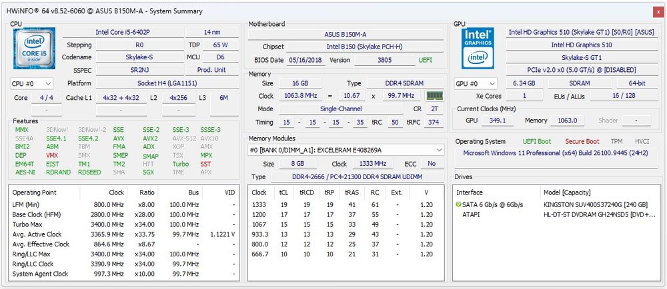Viewport: 667px width, 289px height.
Task: Click the Single-Channel mode field
Action: [x=341, y=109]
